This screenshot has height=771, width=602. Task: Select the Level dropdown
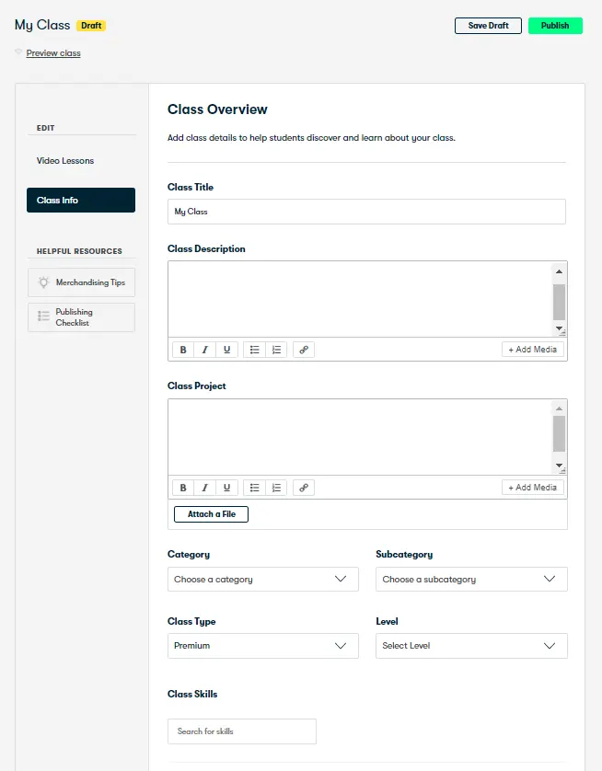(x=471, y=646)
